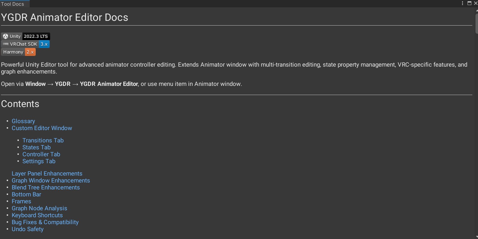Go to Graph Window Enhancements
The height and width of the screenshot is (239, 478).
[51, 181]
